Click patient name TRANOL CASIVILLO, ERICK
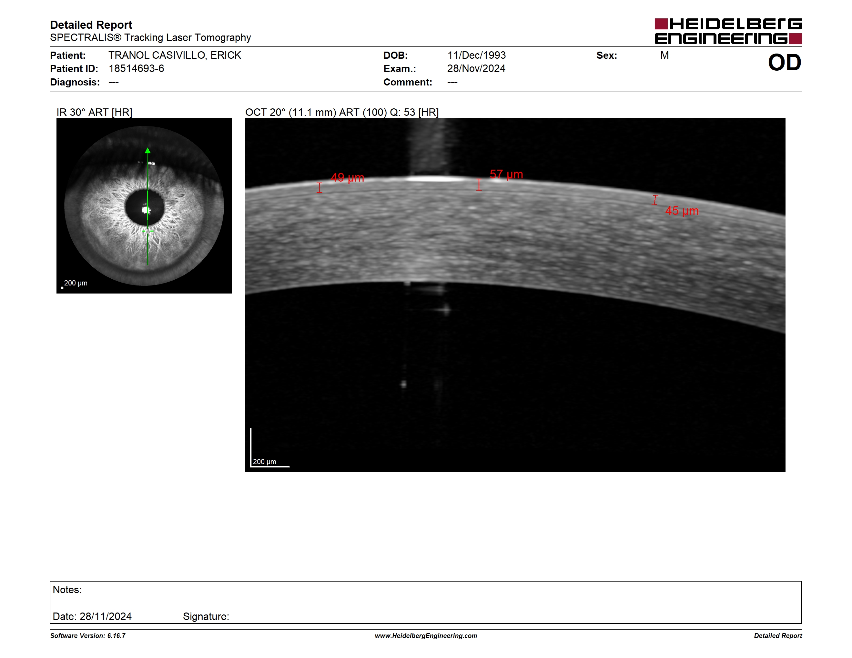 point(175,55)
